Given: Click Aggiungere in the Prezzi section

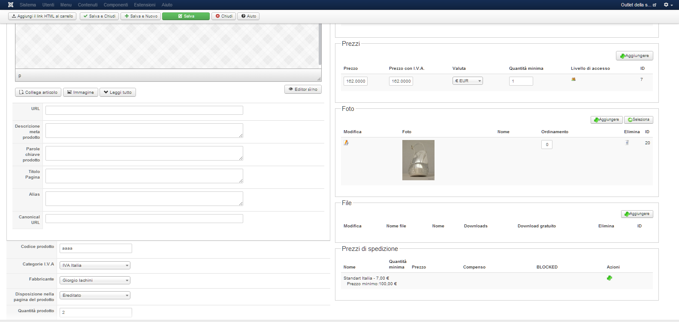Looking at the screenshot, I should point(634,56).
